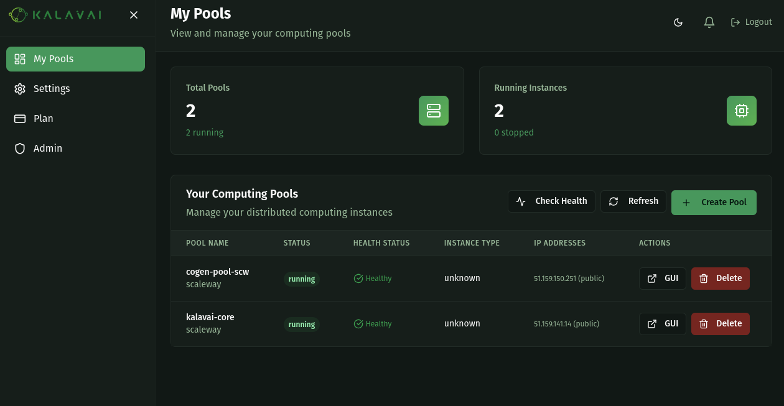The height and width of the screenshot is (406, 784).
Task: Click the Kalavai logo
Action: [x=55, y=15]
